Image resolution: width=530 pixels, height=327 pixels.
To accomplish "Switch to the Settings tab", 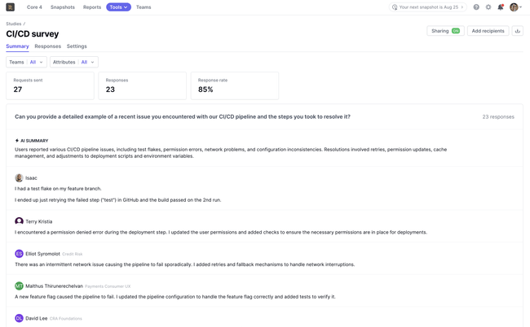I will (x=77, y=46).
